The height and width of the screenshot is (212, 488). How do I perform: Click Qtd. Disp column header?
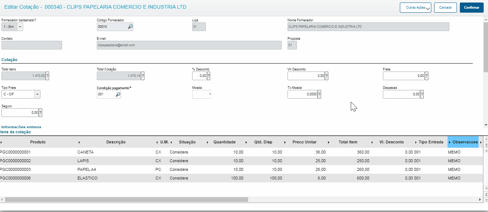(x=263, y=142)
